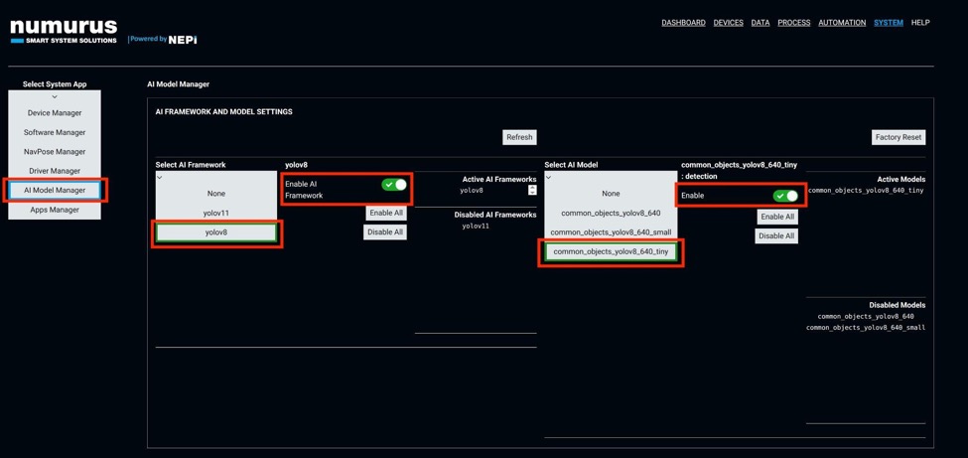Click the Powered by NEPI logo
The height and width of the screenshot is (458, 968).
click(163, 39)
